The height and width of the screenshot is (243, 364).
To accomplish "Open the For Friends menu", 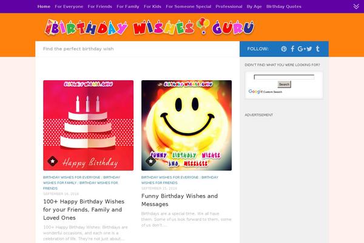I will [x=100, y=7].
